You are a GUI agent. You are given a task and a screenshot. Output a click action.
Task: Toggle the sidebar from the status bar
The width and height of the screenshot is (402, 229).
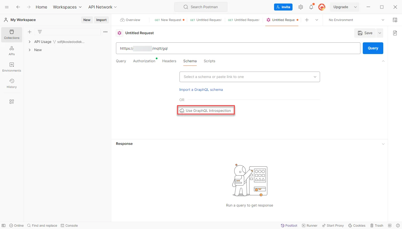4,225
